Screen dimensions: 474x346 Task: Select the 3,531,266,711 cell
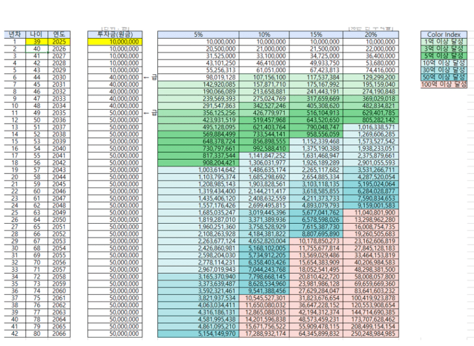[x=371, y=170]
